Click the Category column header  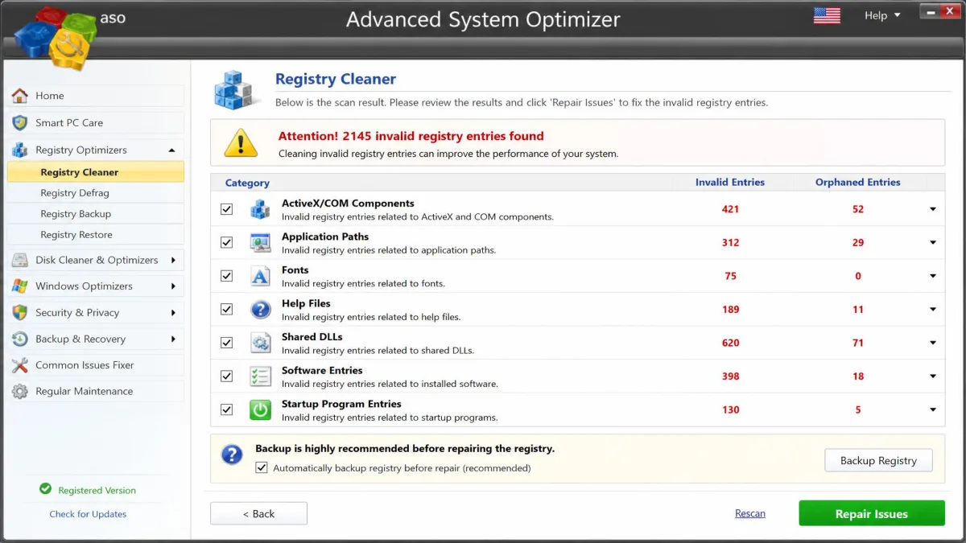click(x=247, y=183)
